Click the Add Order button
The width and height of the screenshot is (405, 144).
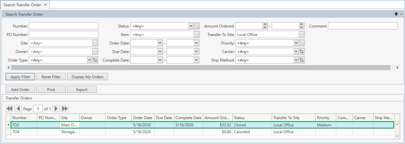20,89
